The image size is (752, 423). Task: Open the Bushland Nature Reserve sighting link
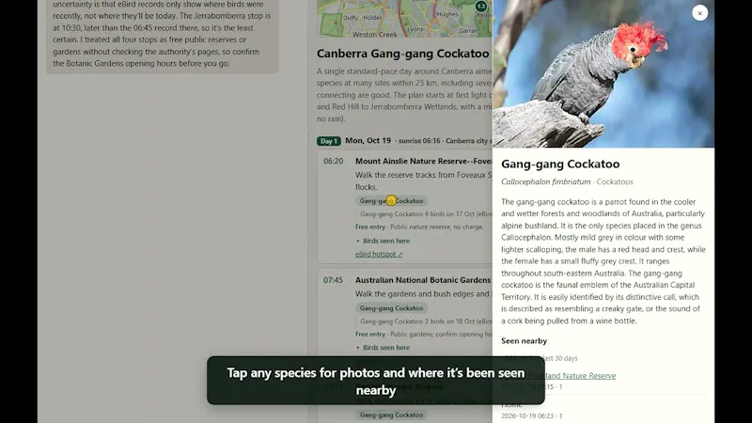click(x=572, y=375)
